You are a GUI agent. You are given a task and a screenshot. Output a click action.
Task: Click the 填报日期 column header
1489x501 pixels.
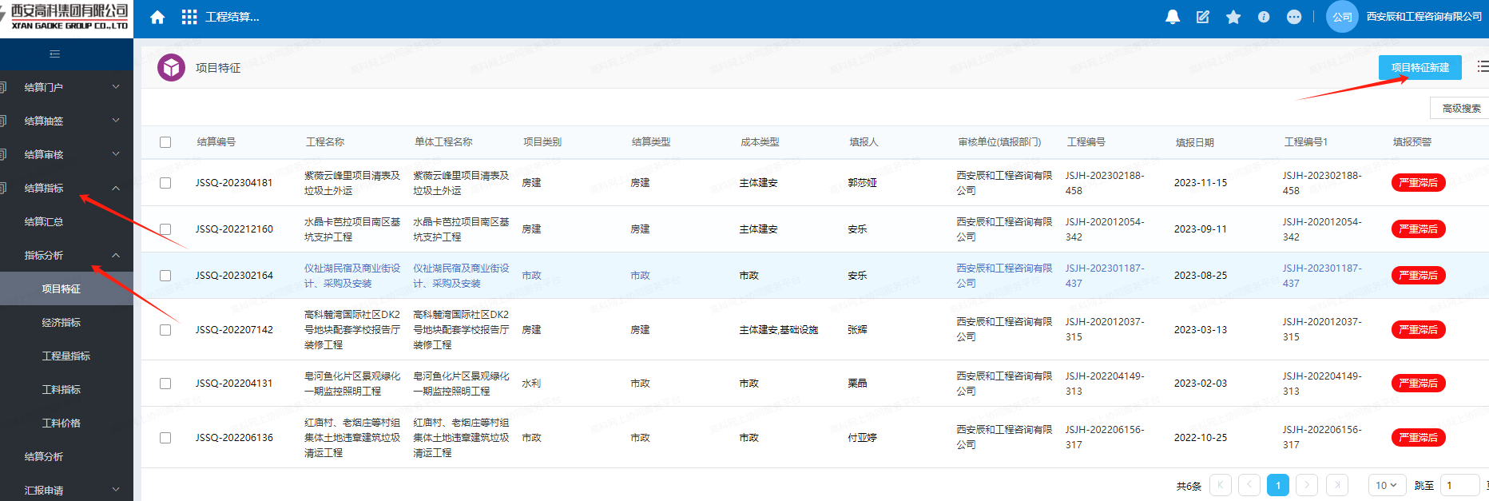coord(1195,142)
